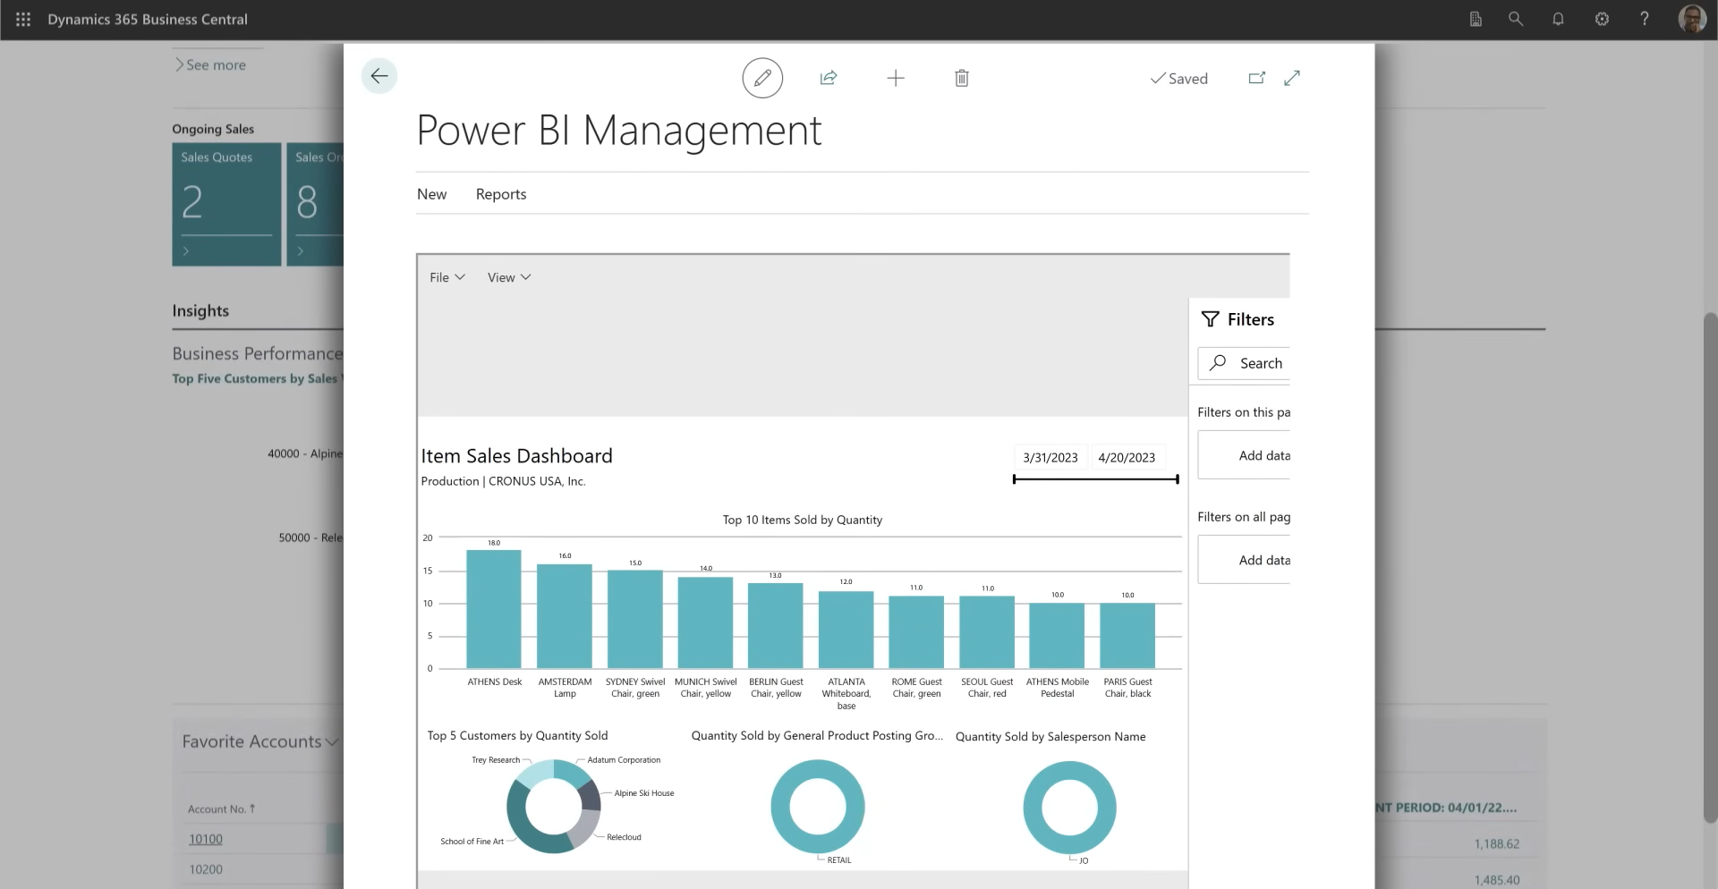Click the ATLANTA Whiteboard base bar
This screenshot has width=1718, height=889.
(846, 630)
